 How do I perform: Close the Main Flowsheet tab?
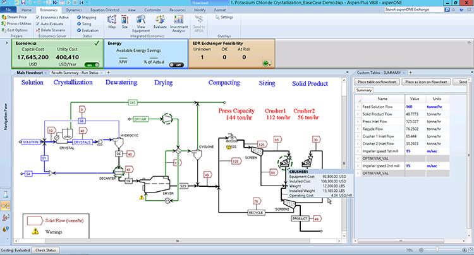pyautogui.click(x=46, y=73)
